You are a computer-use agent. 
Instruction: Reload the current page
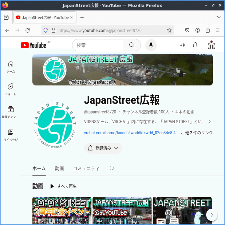click(x=28, y=30)
